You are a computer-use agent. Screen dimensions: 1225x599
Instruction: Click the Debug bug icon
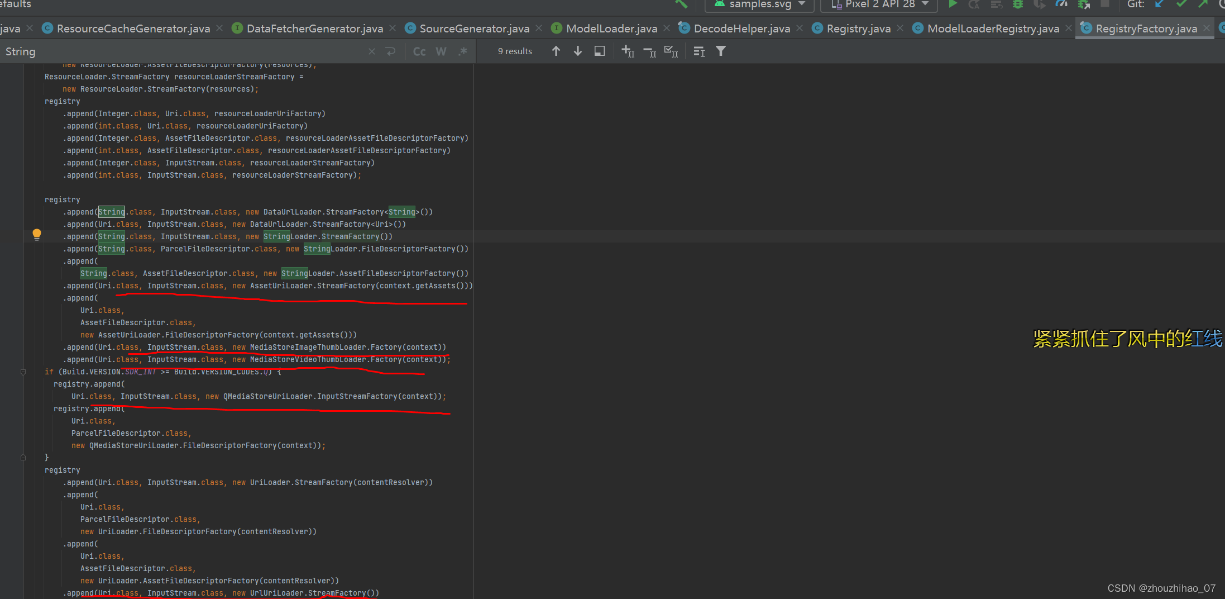point(1018,4)
